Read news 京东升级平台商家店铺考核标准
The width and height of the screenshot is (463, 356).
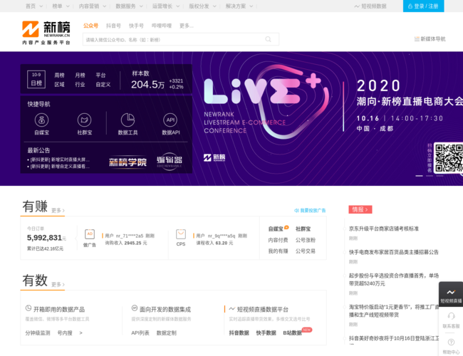pos(383,229)
